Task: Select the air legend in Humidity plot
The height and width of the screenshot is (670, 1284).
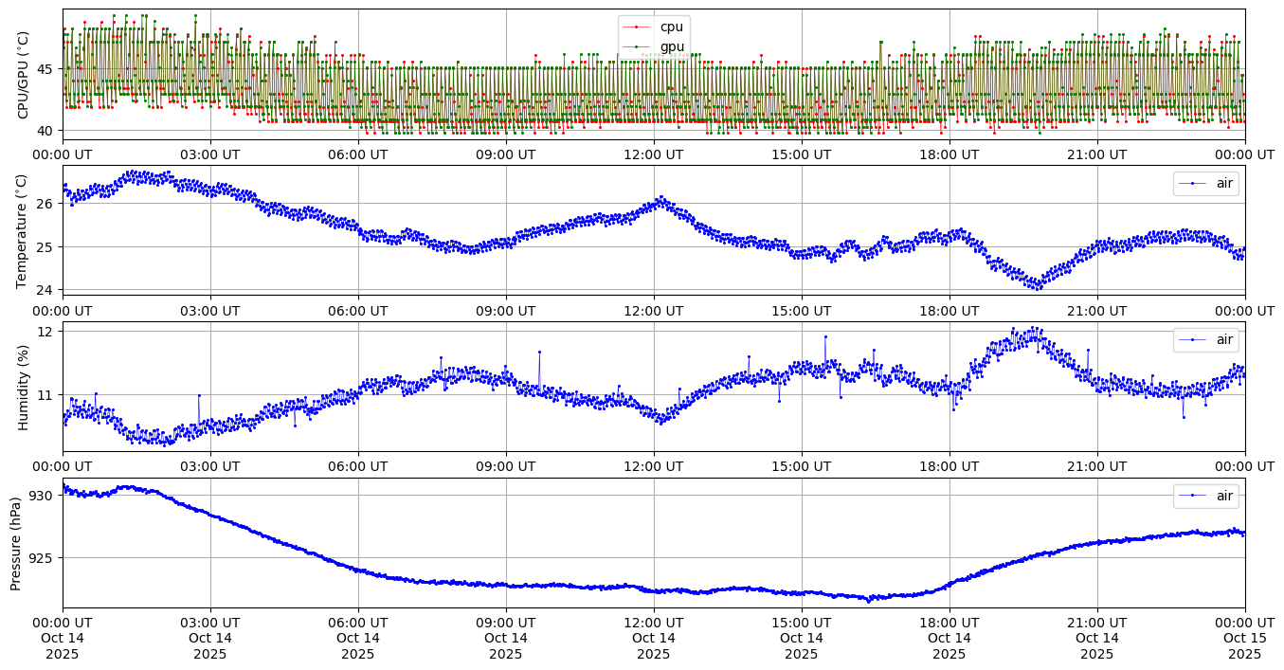Action: [x=1206, y=339]
